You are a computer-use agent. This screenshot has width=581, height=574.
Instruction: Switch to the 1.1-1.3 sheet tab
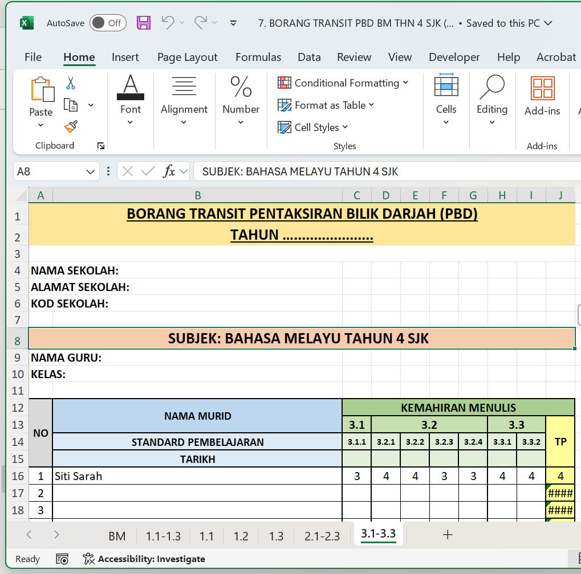click(163, 536)
